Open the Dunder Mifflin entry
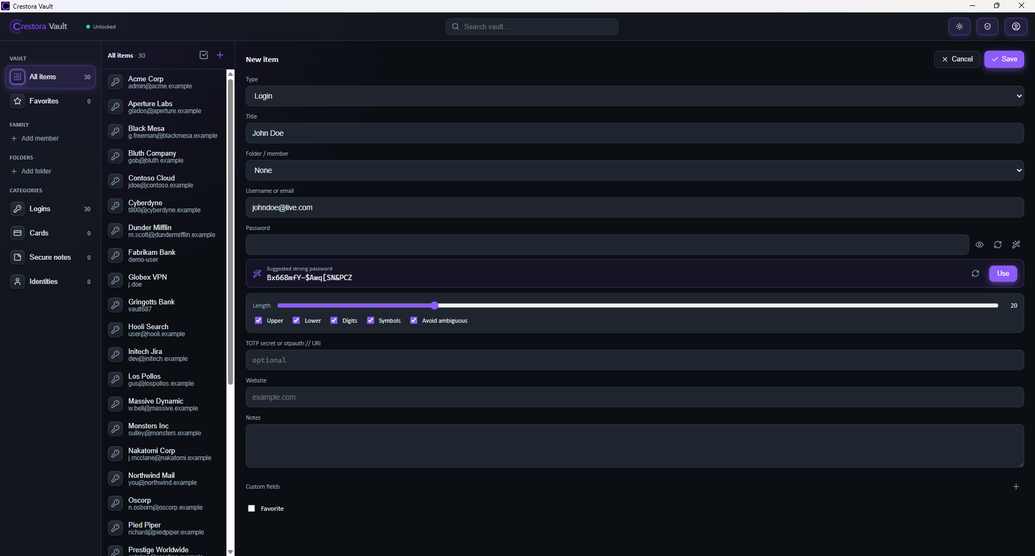The height and width of the screenshot is (556, 1035). pyautogui.click(x=164, y=231)
